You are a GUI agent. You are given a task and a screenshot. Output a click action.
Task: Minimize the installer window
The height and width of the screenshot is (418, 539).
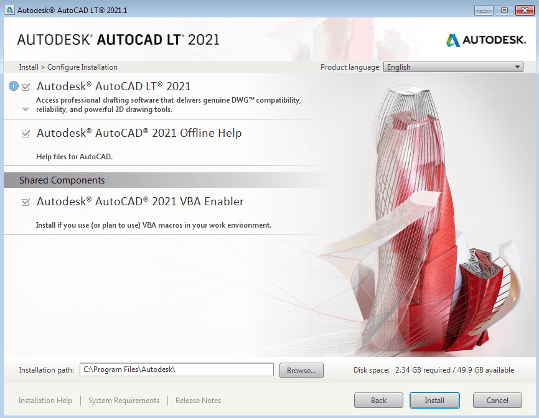[x=484, y=11]
